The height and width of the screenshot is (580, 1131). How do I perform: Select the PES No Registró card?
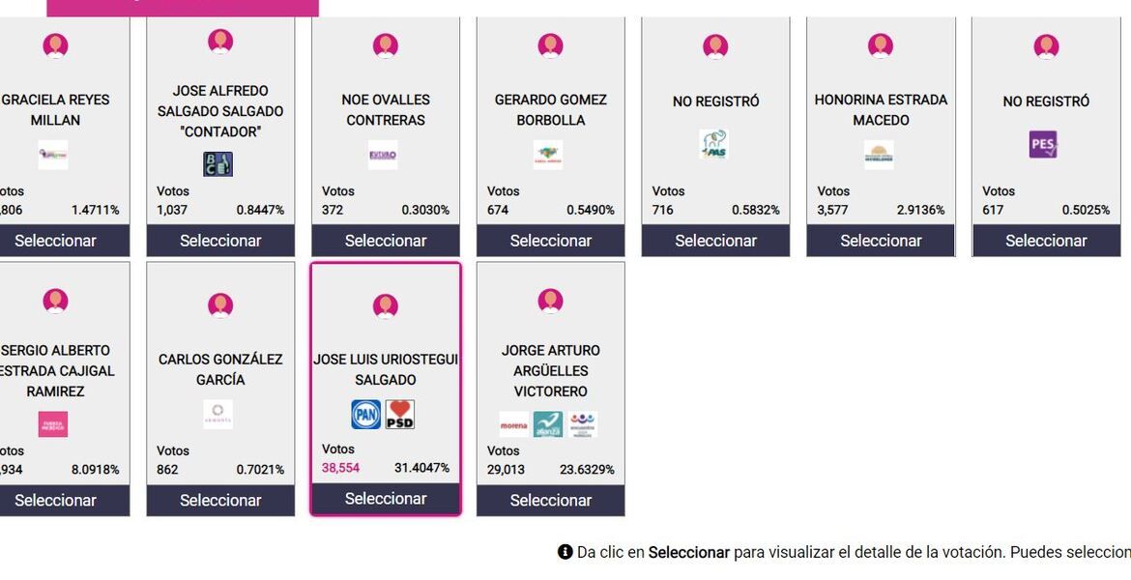(x=1046, y=241)
